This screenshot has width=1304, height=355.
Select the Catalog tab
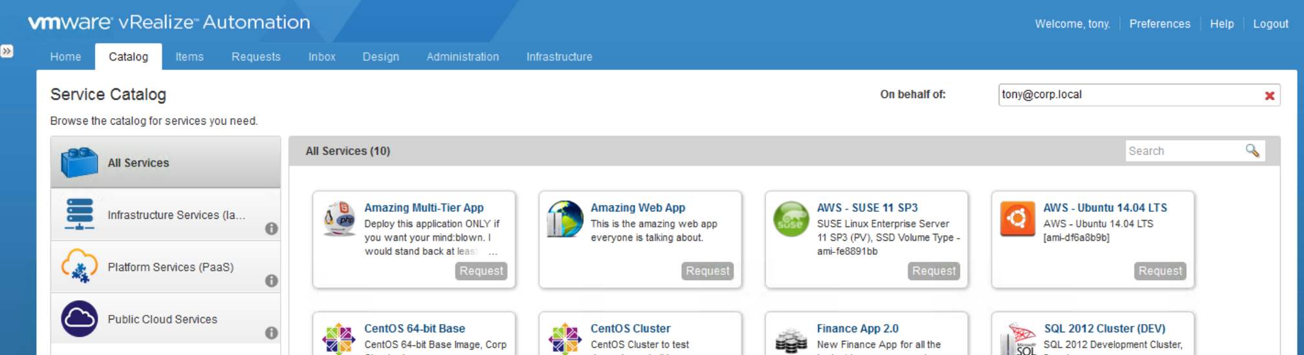128,57
